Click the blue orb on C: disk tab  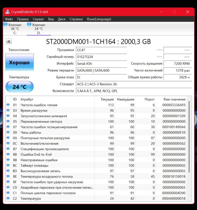coord(5,24)
